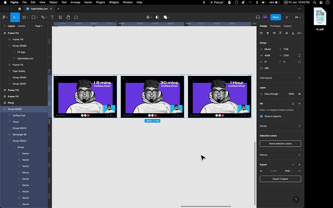Switch to the Prototype tab
Screen dimensions: 333x208
click(x=275, y=26)
